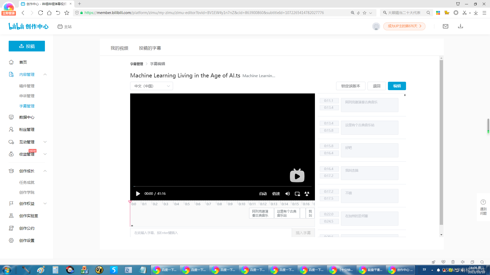Click the 锁定该版本 button
Image resolution: width=490 pixels, height=275 pixels.
click(x=351, y=86)
